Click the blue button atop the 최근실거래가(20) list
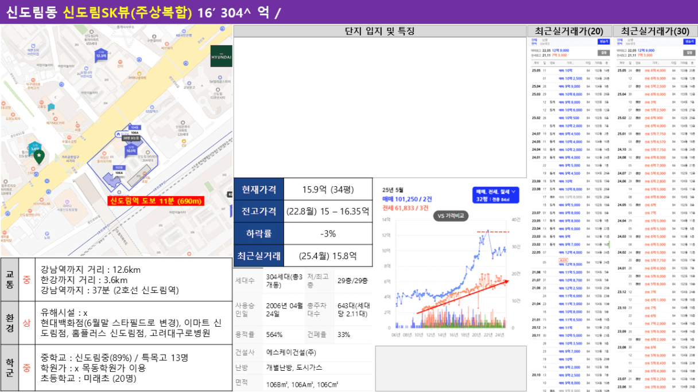698x392 pixels. [603, 41]
